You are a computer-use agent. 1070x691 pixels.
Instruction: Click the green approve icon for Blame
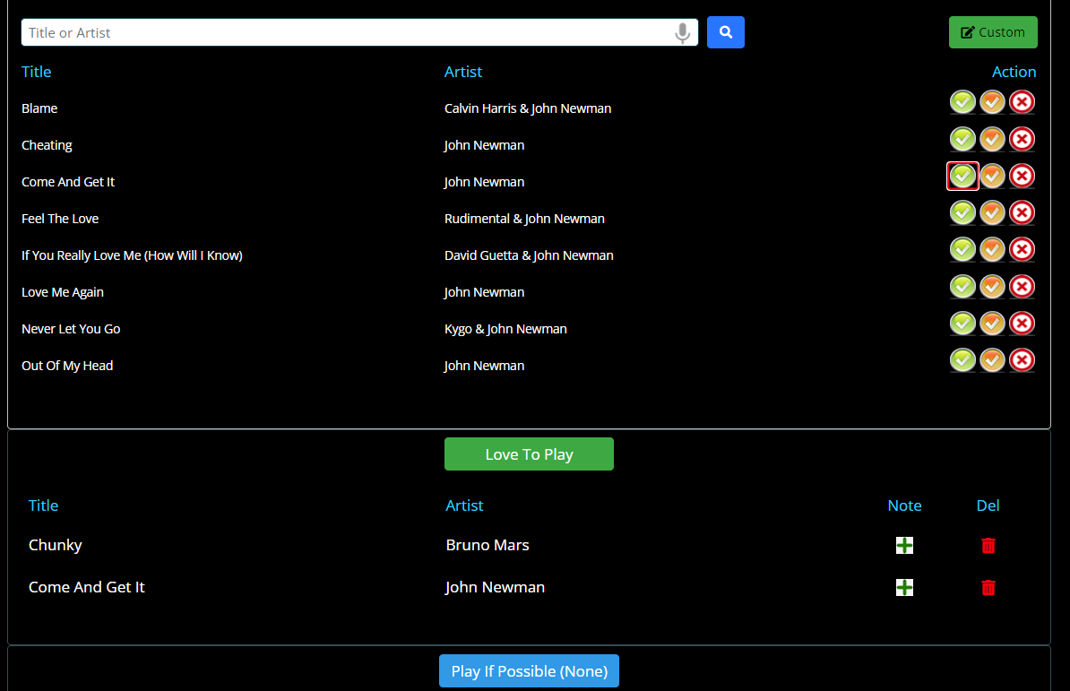point(962,101)
